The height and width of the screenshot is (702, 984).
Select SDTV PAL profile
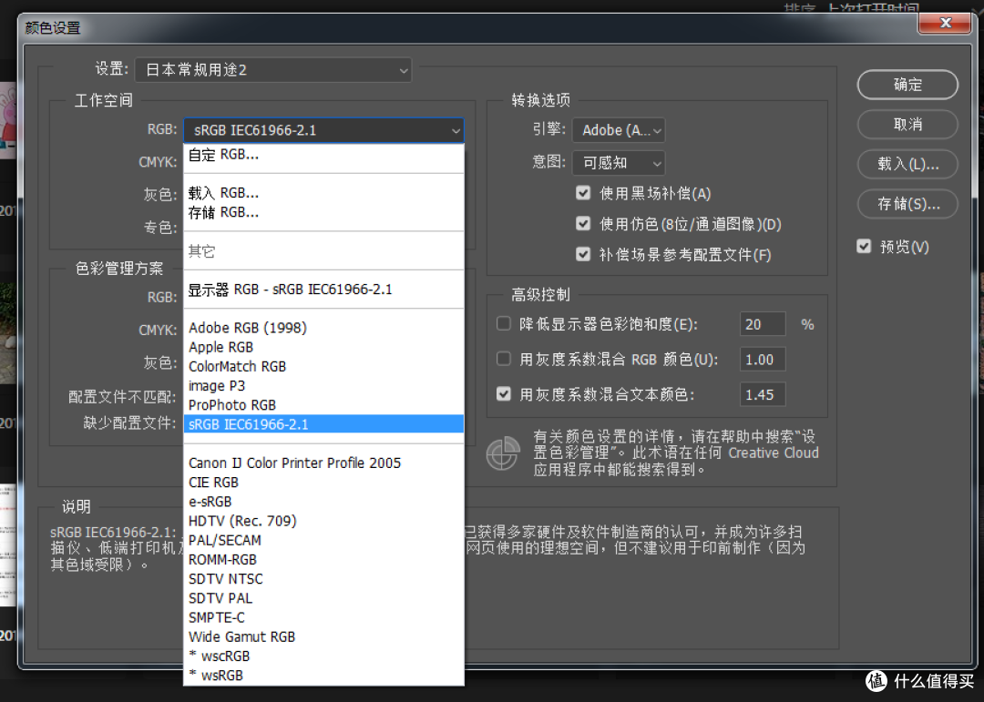[323, 598]
